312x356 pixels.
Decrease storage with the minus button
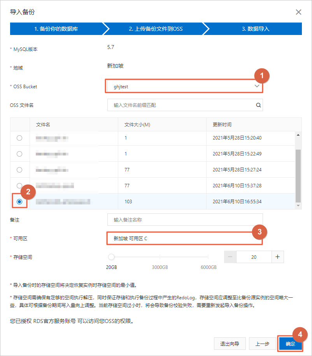[230, 257]
